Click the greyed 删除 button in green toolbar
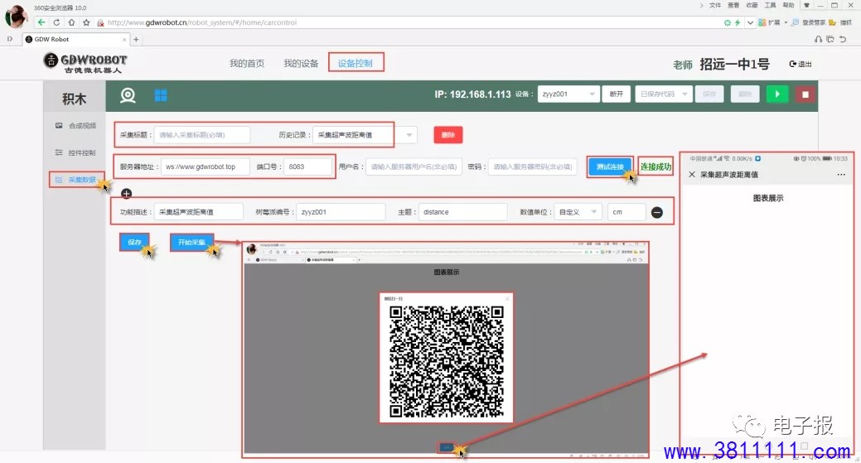 pyautogui.click(x=745, y=94)
